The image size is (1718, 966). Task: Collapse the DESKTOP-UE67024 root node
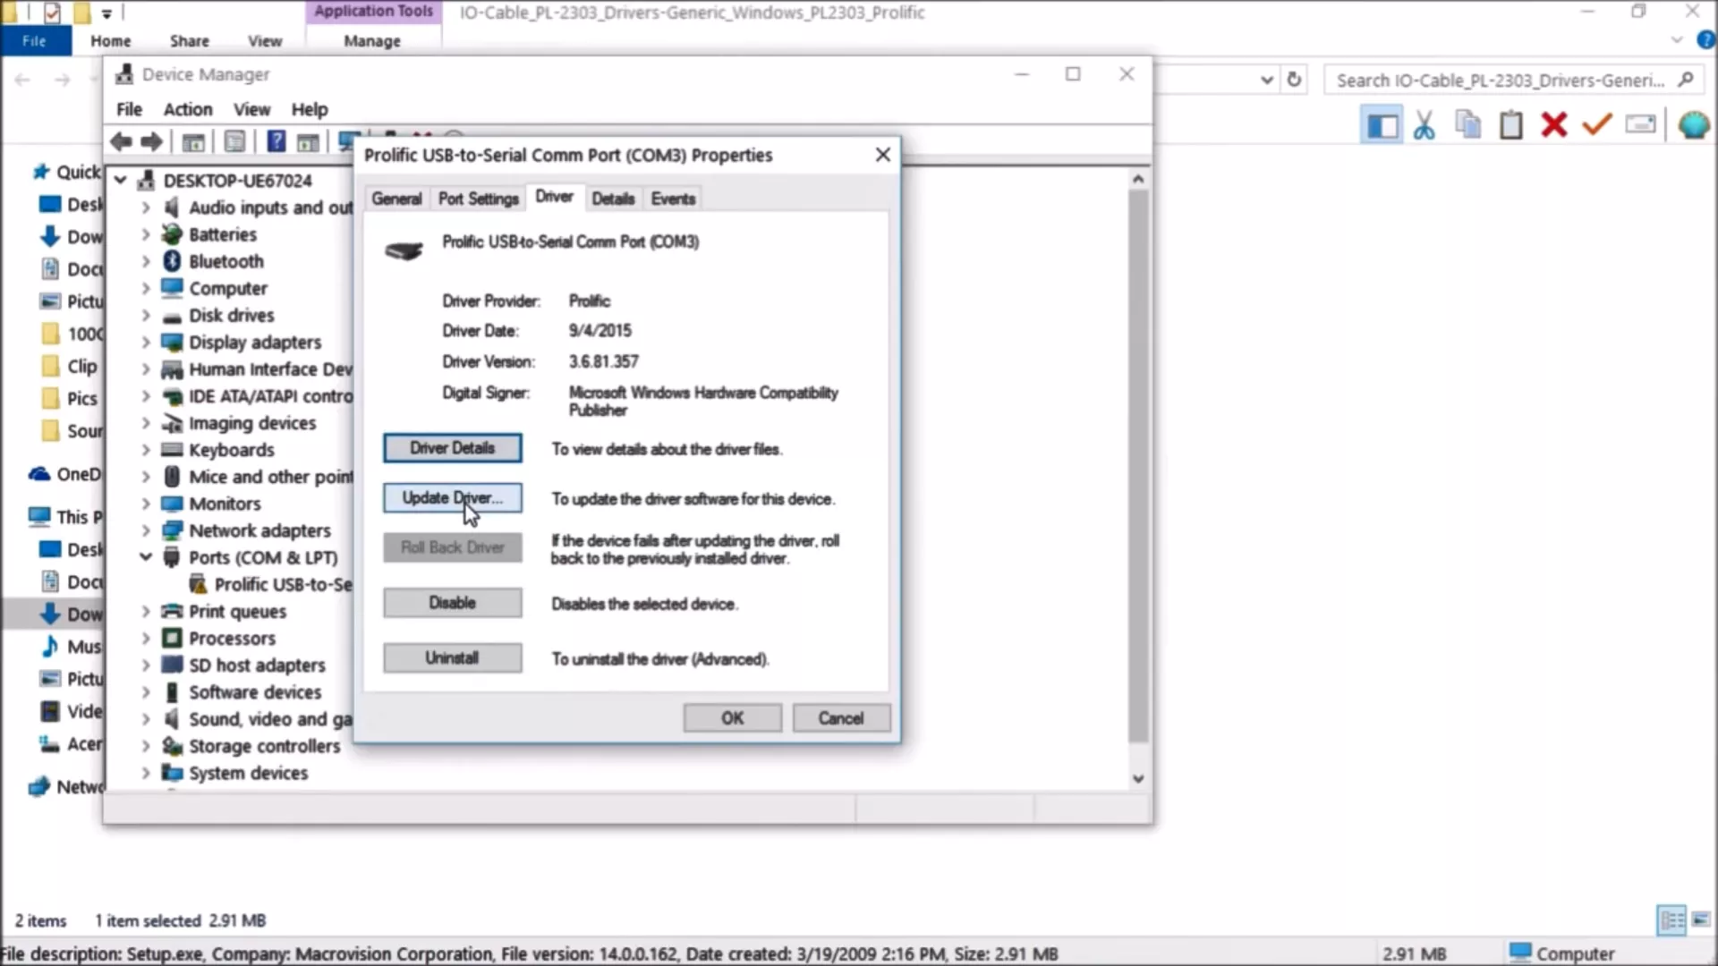(120, 181)
